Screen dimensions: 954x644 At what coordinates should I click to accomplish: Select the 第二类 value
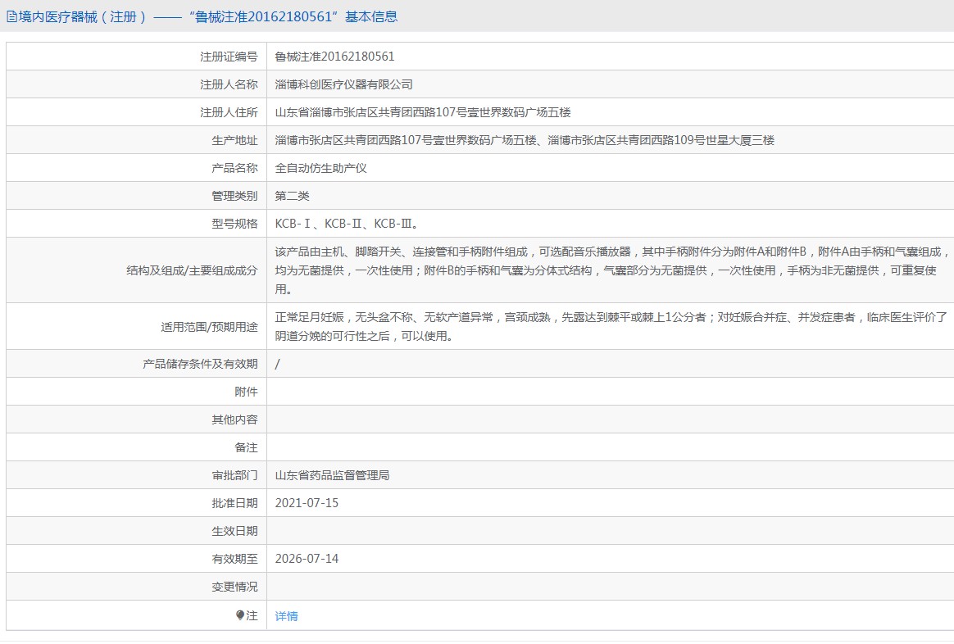[292, 197]
